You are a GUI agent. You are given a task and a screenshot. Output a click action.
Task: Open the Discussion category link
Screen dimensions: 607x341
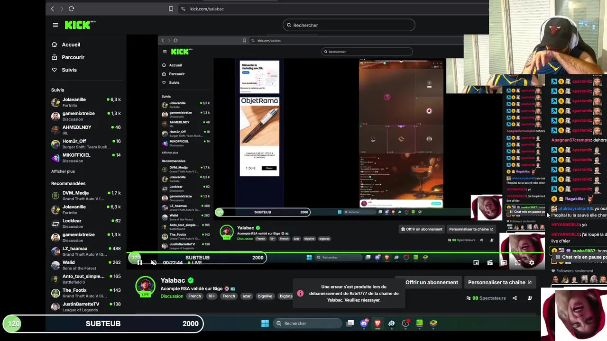(x=172, y=296)
